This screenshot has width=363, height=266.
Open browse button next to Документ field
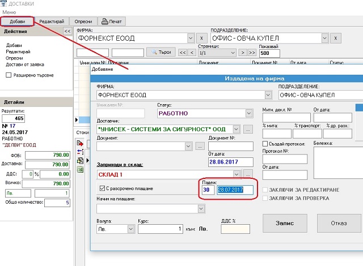coord(200,146)
